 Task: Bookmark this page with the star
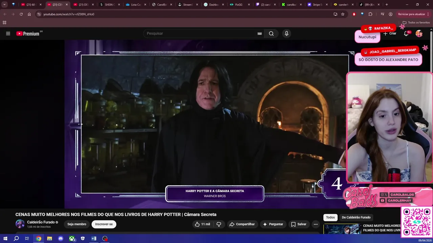(x=343, y=14)
